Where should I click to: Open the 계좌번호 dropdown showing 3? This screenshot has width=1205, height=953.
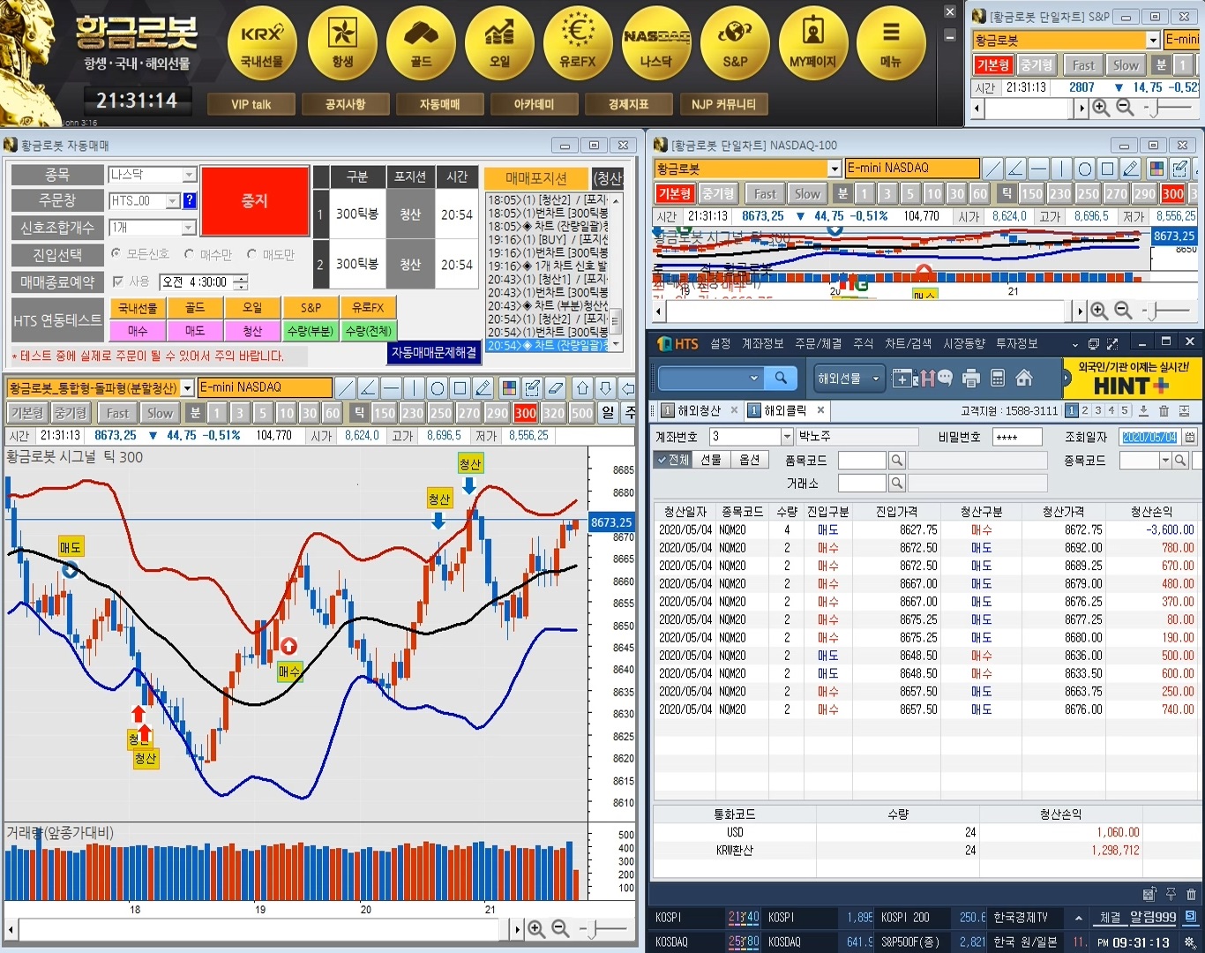[x=786, y=437]
